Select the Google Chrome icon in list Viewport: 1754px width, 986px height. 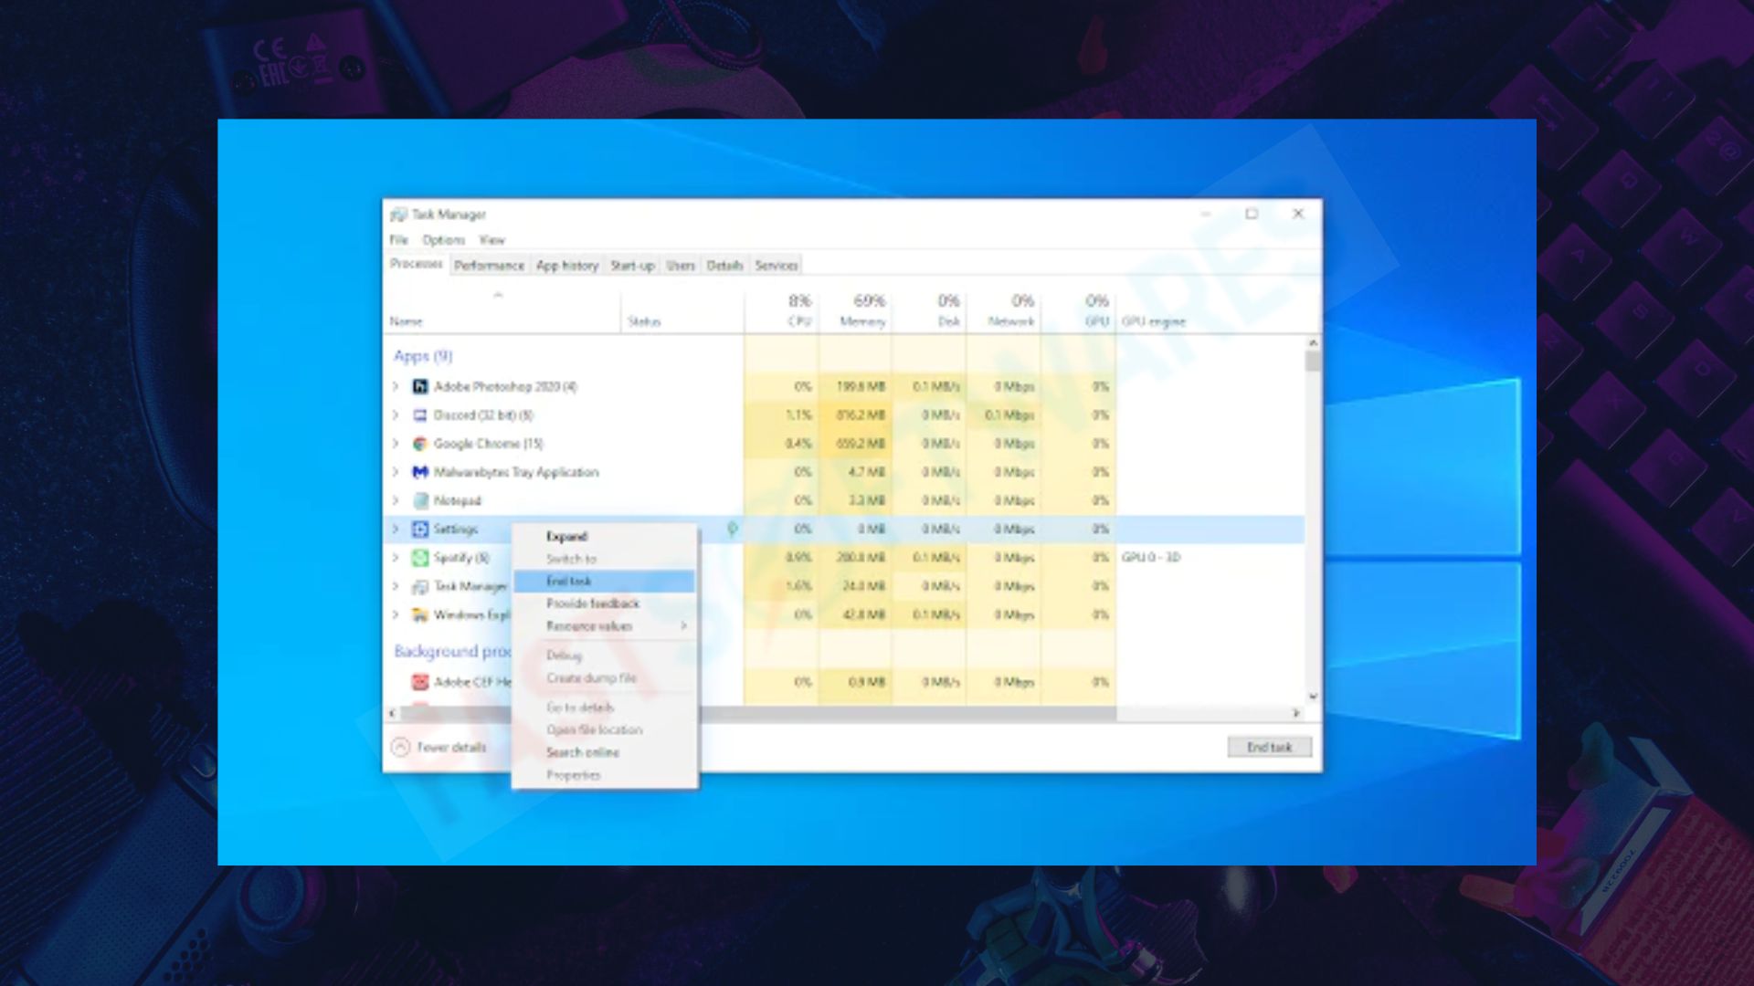[420, 444]
